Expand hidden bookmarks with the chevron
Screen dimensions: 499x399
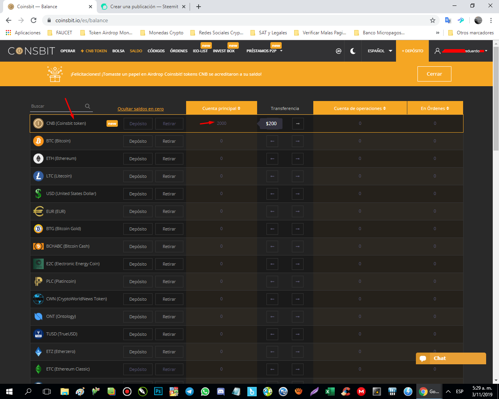coord(437,33)
